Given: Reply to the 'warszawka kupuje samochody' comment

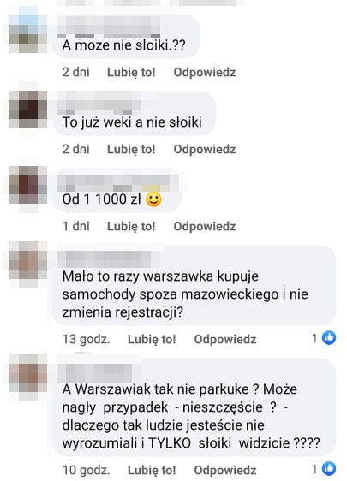Looking at the screenshot, I should click(225, 339).
